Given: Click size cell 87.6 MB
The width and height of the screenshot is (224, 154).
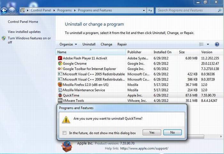Looking at the screenshot, I should pos(191,95).
